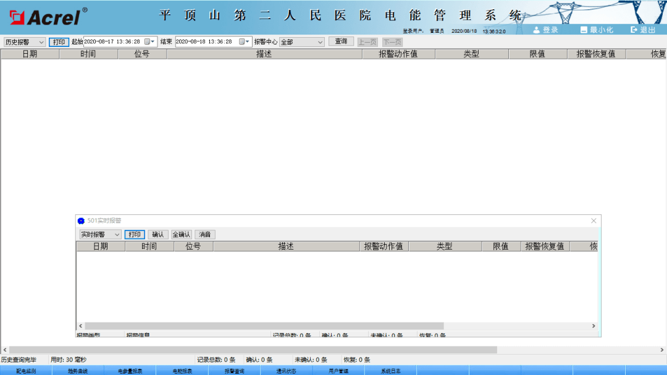Expand the 历史报警 alarm type dropdown
Screen dimensions: 667x375
coord(41,42)
